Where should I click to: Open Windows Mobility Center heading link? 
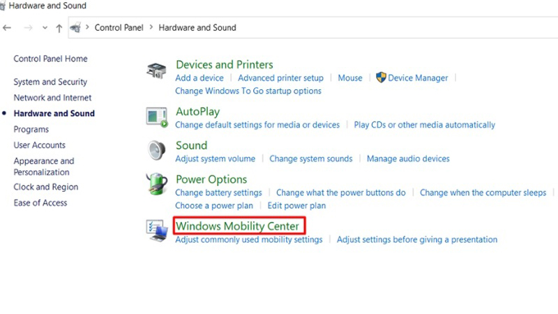point(237,226)
